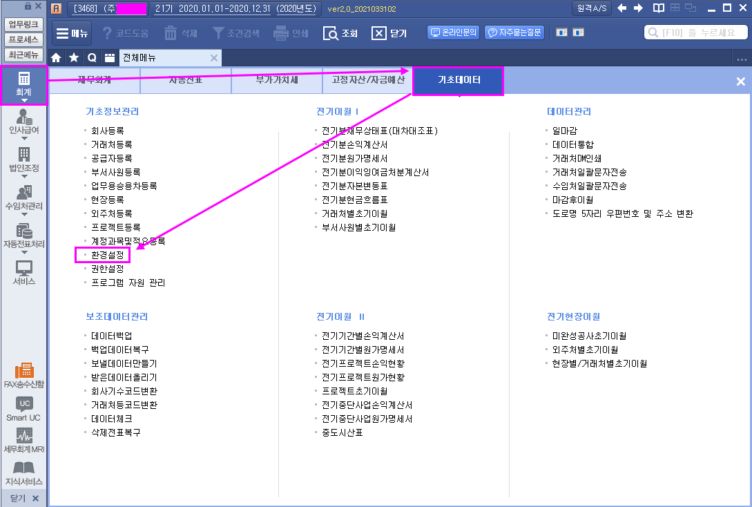This screenshot has height=507, width=752.
Task: Expand the 수임처관리 sidebar section
Action: click(23, 198)
